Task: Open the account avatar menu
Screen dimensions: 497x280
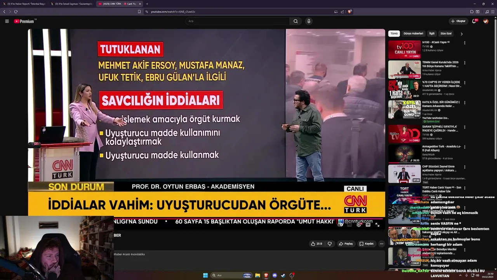Action: coord(486,21)
